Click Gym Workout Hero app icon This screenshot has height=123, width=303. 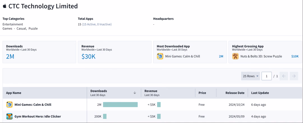click(x=10, y=117)
